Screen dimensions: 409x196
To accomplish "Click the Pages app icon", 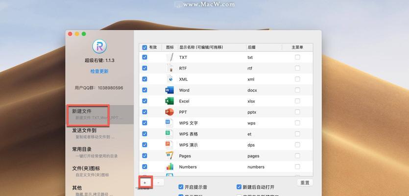I will tap(169, 156).
